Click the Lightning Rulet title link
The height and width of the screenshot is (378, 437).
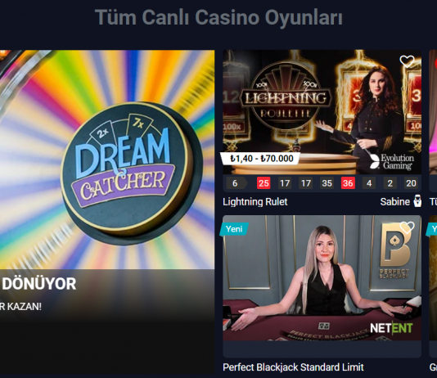coord(255,201)
